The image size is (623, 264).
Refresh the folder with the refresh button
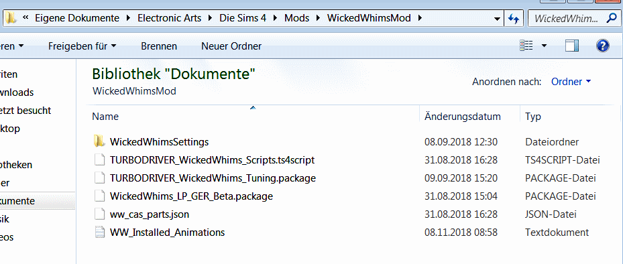point(514,18)
